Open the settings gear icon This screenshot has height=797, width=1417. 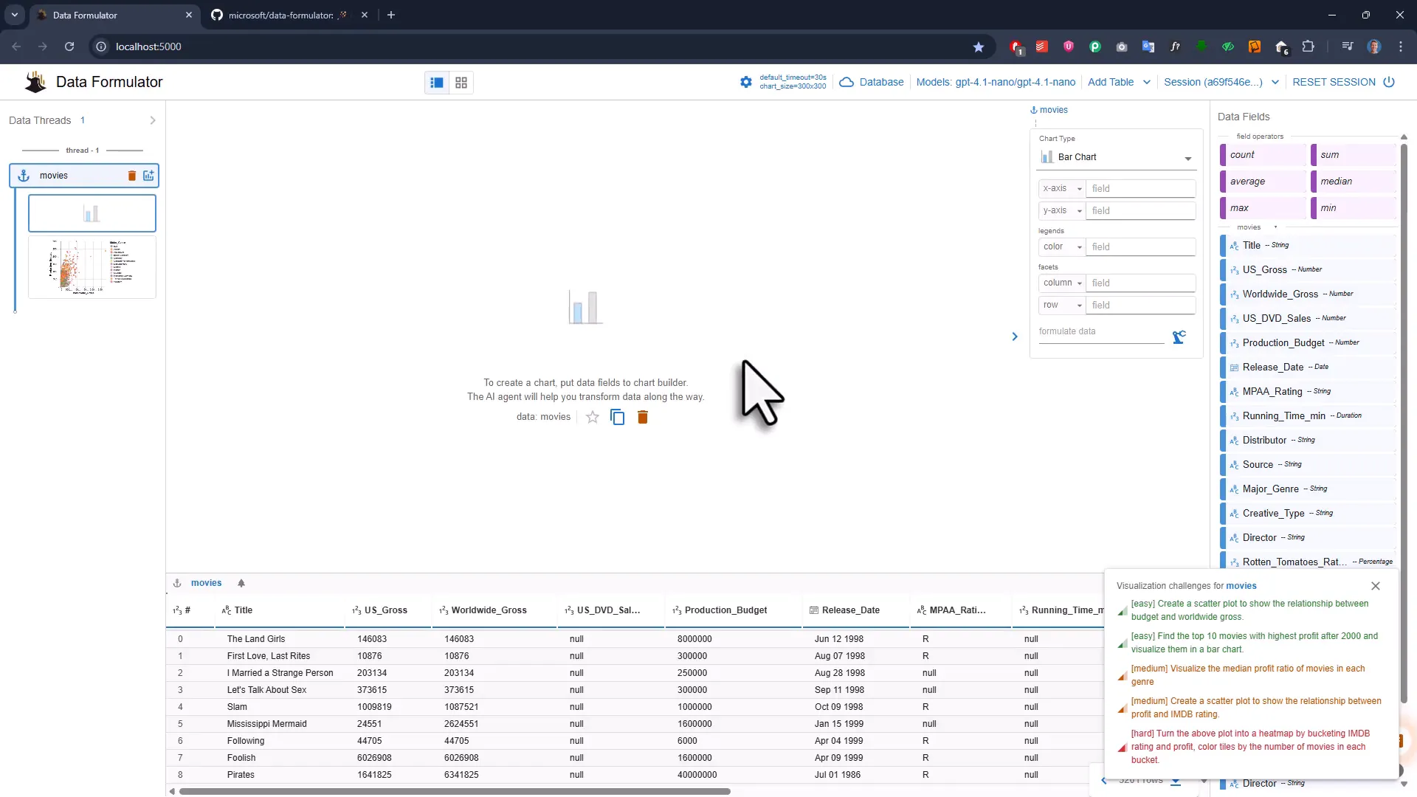(745, 82)
